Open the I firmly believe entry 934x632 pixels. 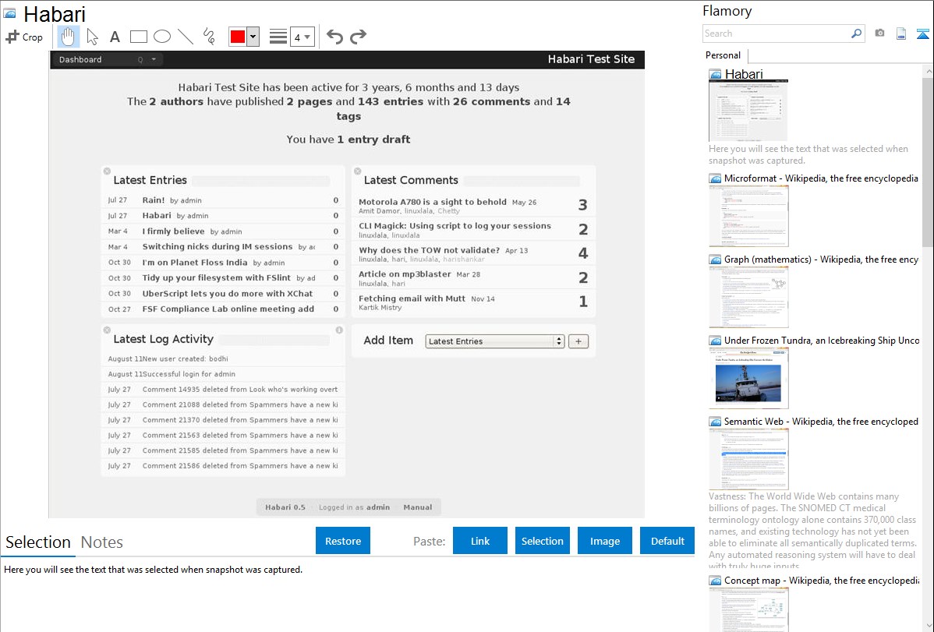(173, 231)
